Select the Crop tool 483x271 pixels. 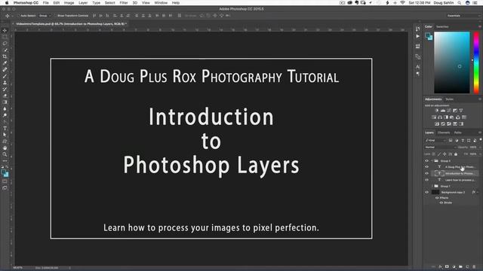pos(5,56)
